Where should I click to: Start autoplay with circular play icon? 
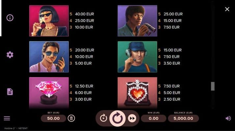tap(103, 118)
